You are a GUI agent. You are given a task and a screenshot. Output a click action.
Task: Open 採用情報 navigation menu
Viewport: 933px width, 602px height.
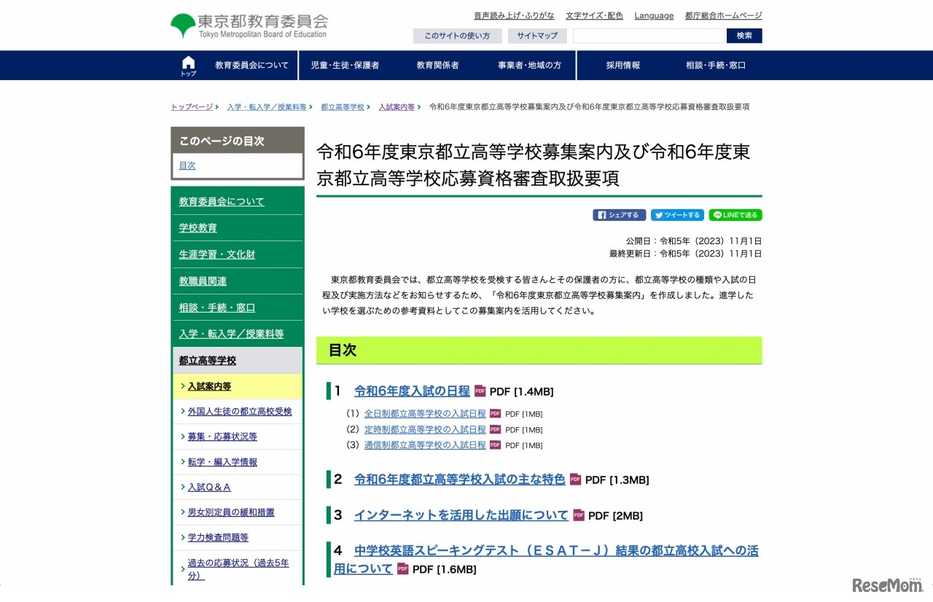(x=623, y=66)
